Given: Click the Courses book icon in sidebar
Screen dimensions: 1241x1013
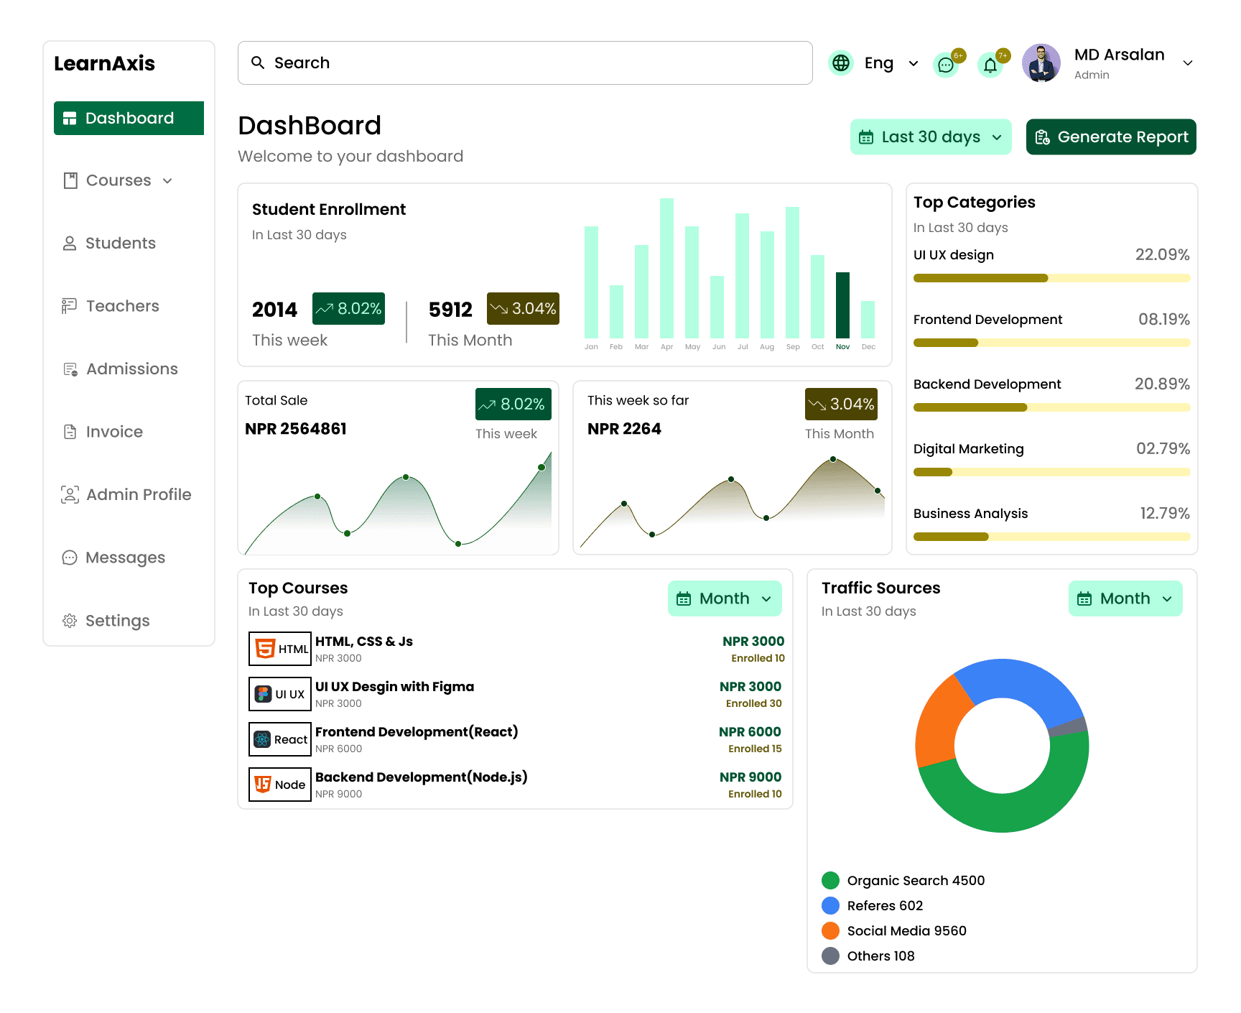Looking at the screenshot, I should pyautogui.click(x=70, y=180).
